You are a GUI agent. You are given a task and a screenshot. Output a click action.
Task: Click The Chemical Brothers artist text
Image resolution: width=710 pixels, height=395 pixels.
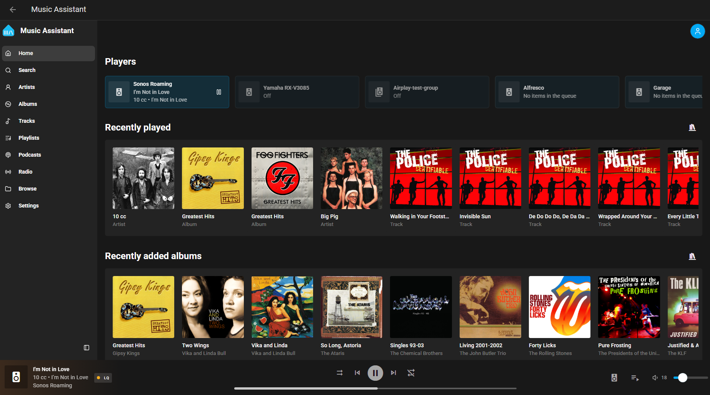tap(416, 353)
